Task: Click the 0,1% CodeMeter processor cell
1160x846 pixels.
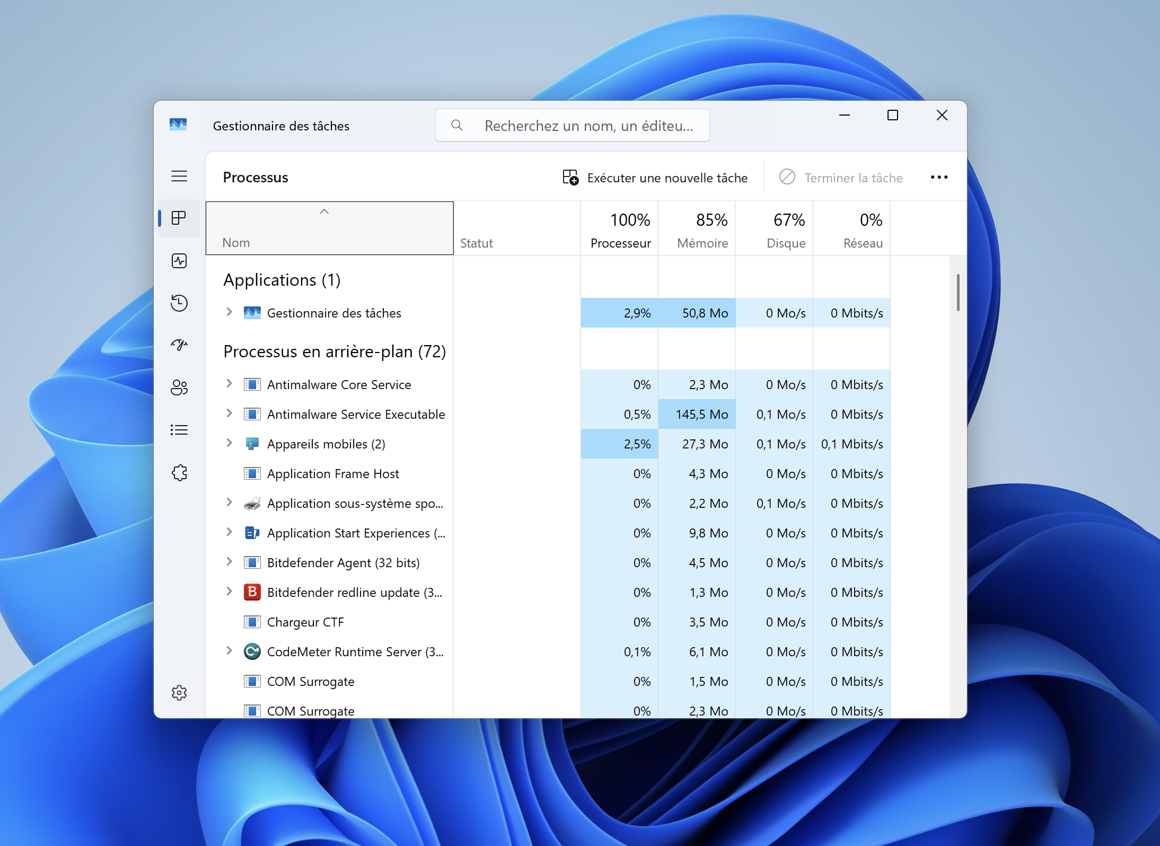Action: click(x=619, y=651)
